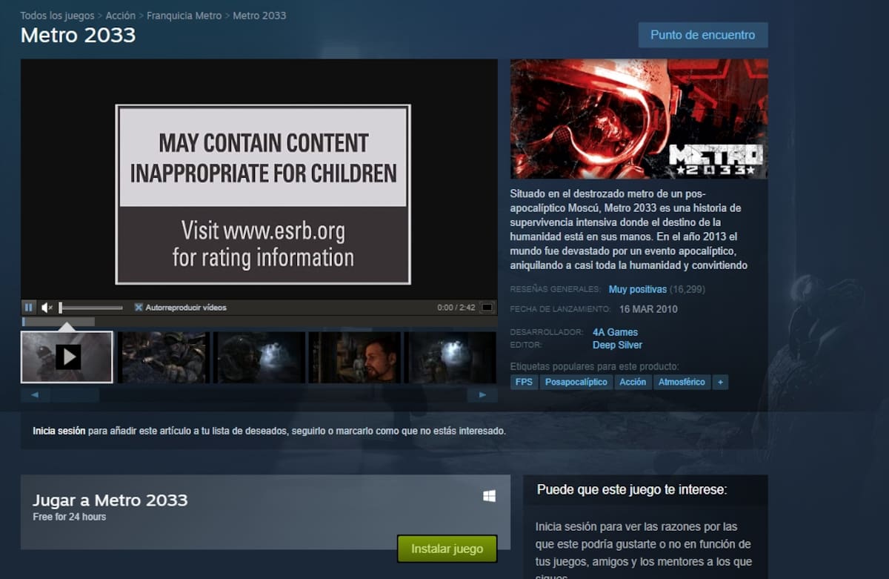Open Muy positivas reviews link

click(638, 289)
